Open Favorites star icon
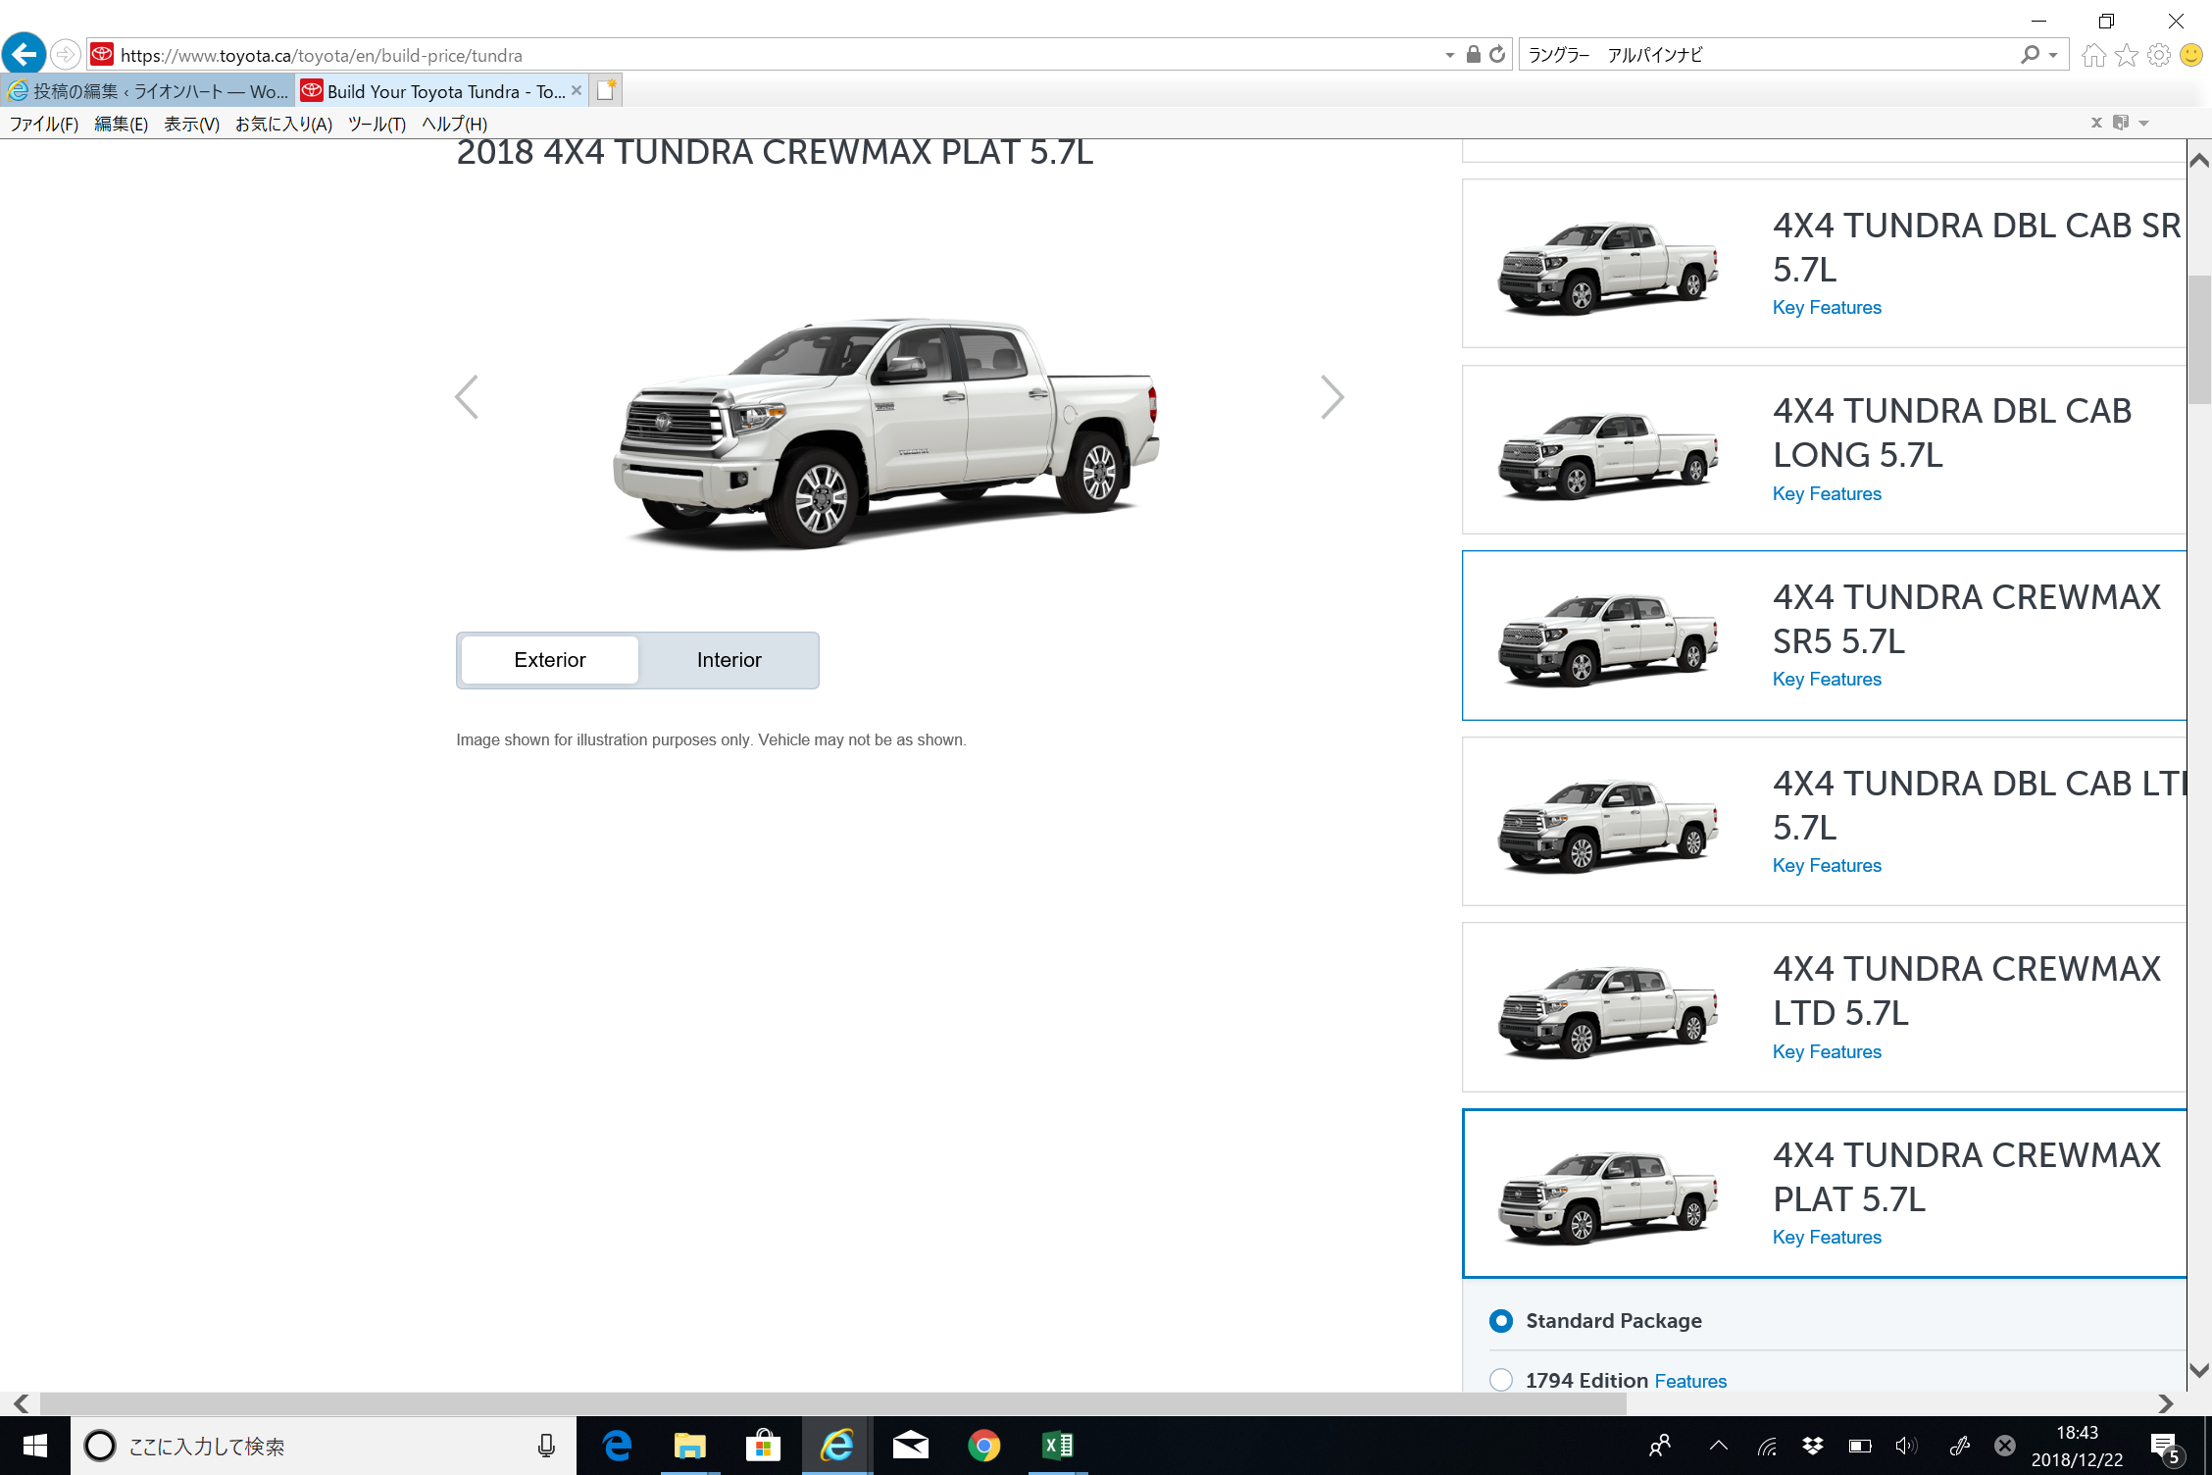This screenshot has height=1475, width=2212. (2126, 55)
